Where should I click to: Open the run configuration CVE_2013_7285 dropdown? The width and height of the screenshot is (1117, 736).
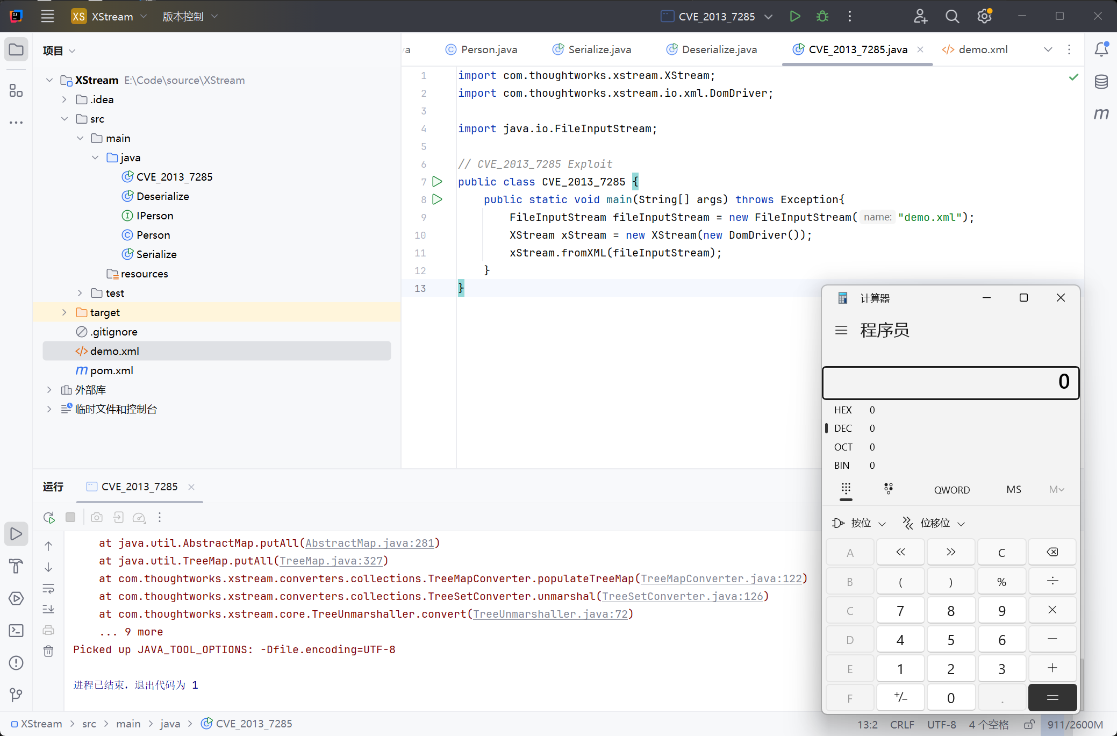717,16
